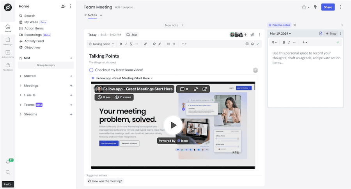This screenshot has width=351, height=189.
Task: Click the add people icon beside Home
Action: click(x=63, y=6)
